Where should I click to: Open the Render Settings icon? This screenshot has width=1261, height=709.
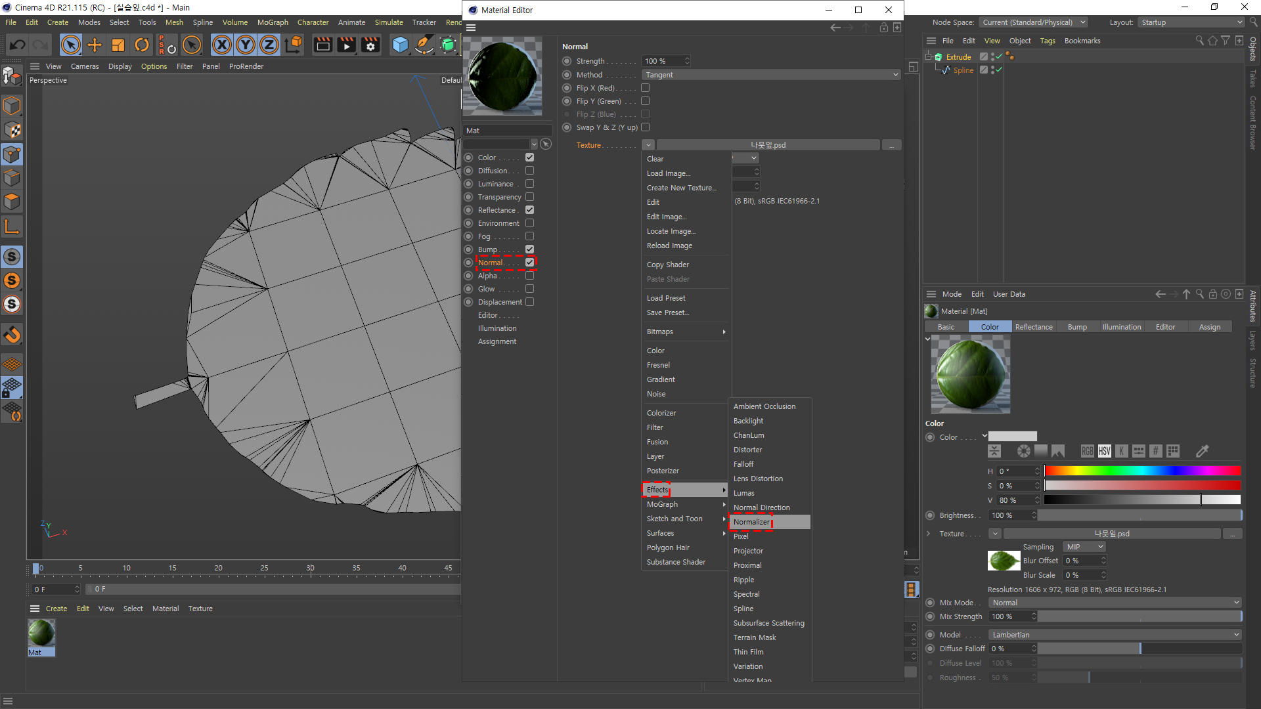[x=370, y=45]
